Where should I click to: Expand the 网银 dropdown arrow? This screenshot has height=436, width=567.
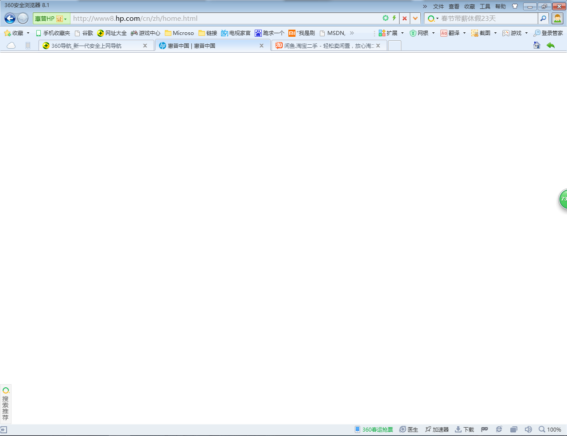[433, 33]
